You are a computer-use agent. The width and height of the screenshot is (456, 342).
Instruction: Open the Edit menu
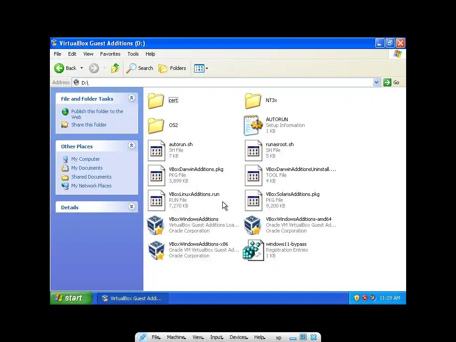pos(72,54)
